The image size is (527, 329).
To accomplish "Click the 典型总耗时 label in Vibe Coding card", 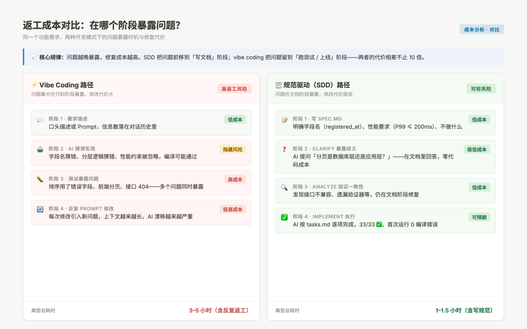I will [x=43, y=310].
